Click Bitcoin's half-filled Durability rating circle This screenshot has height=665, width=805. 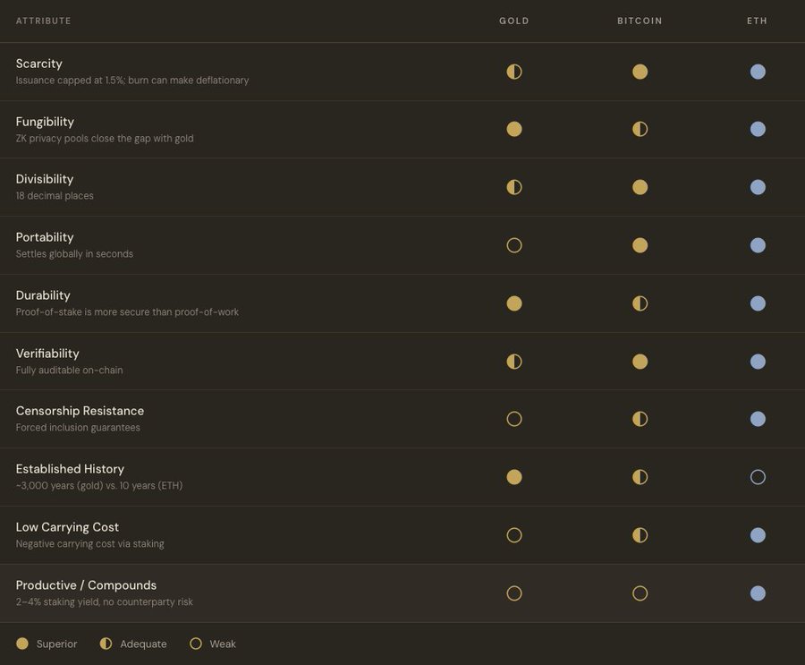[x=640, y=303]
